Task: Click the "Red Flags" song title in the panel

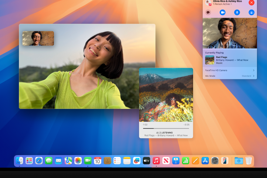Action: pos(222,57)
